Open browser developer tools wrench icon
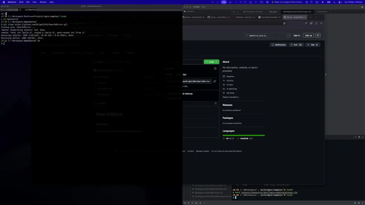This screenshot has height=205, width=365. (x=306, y=23)
